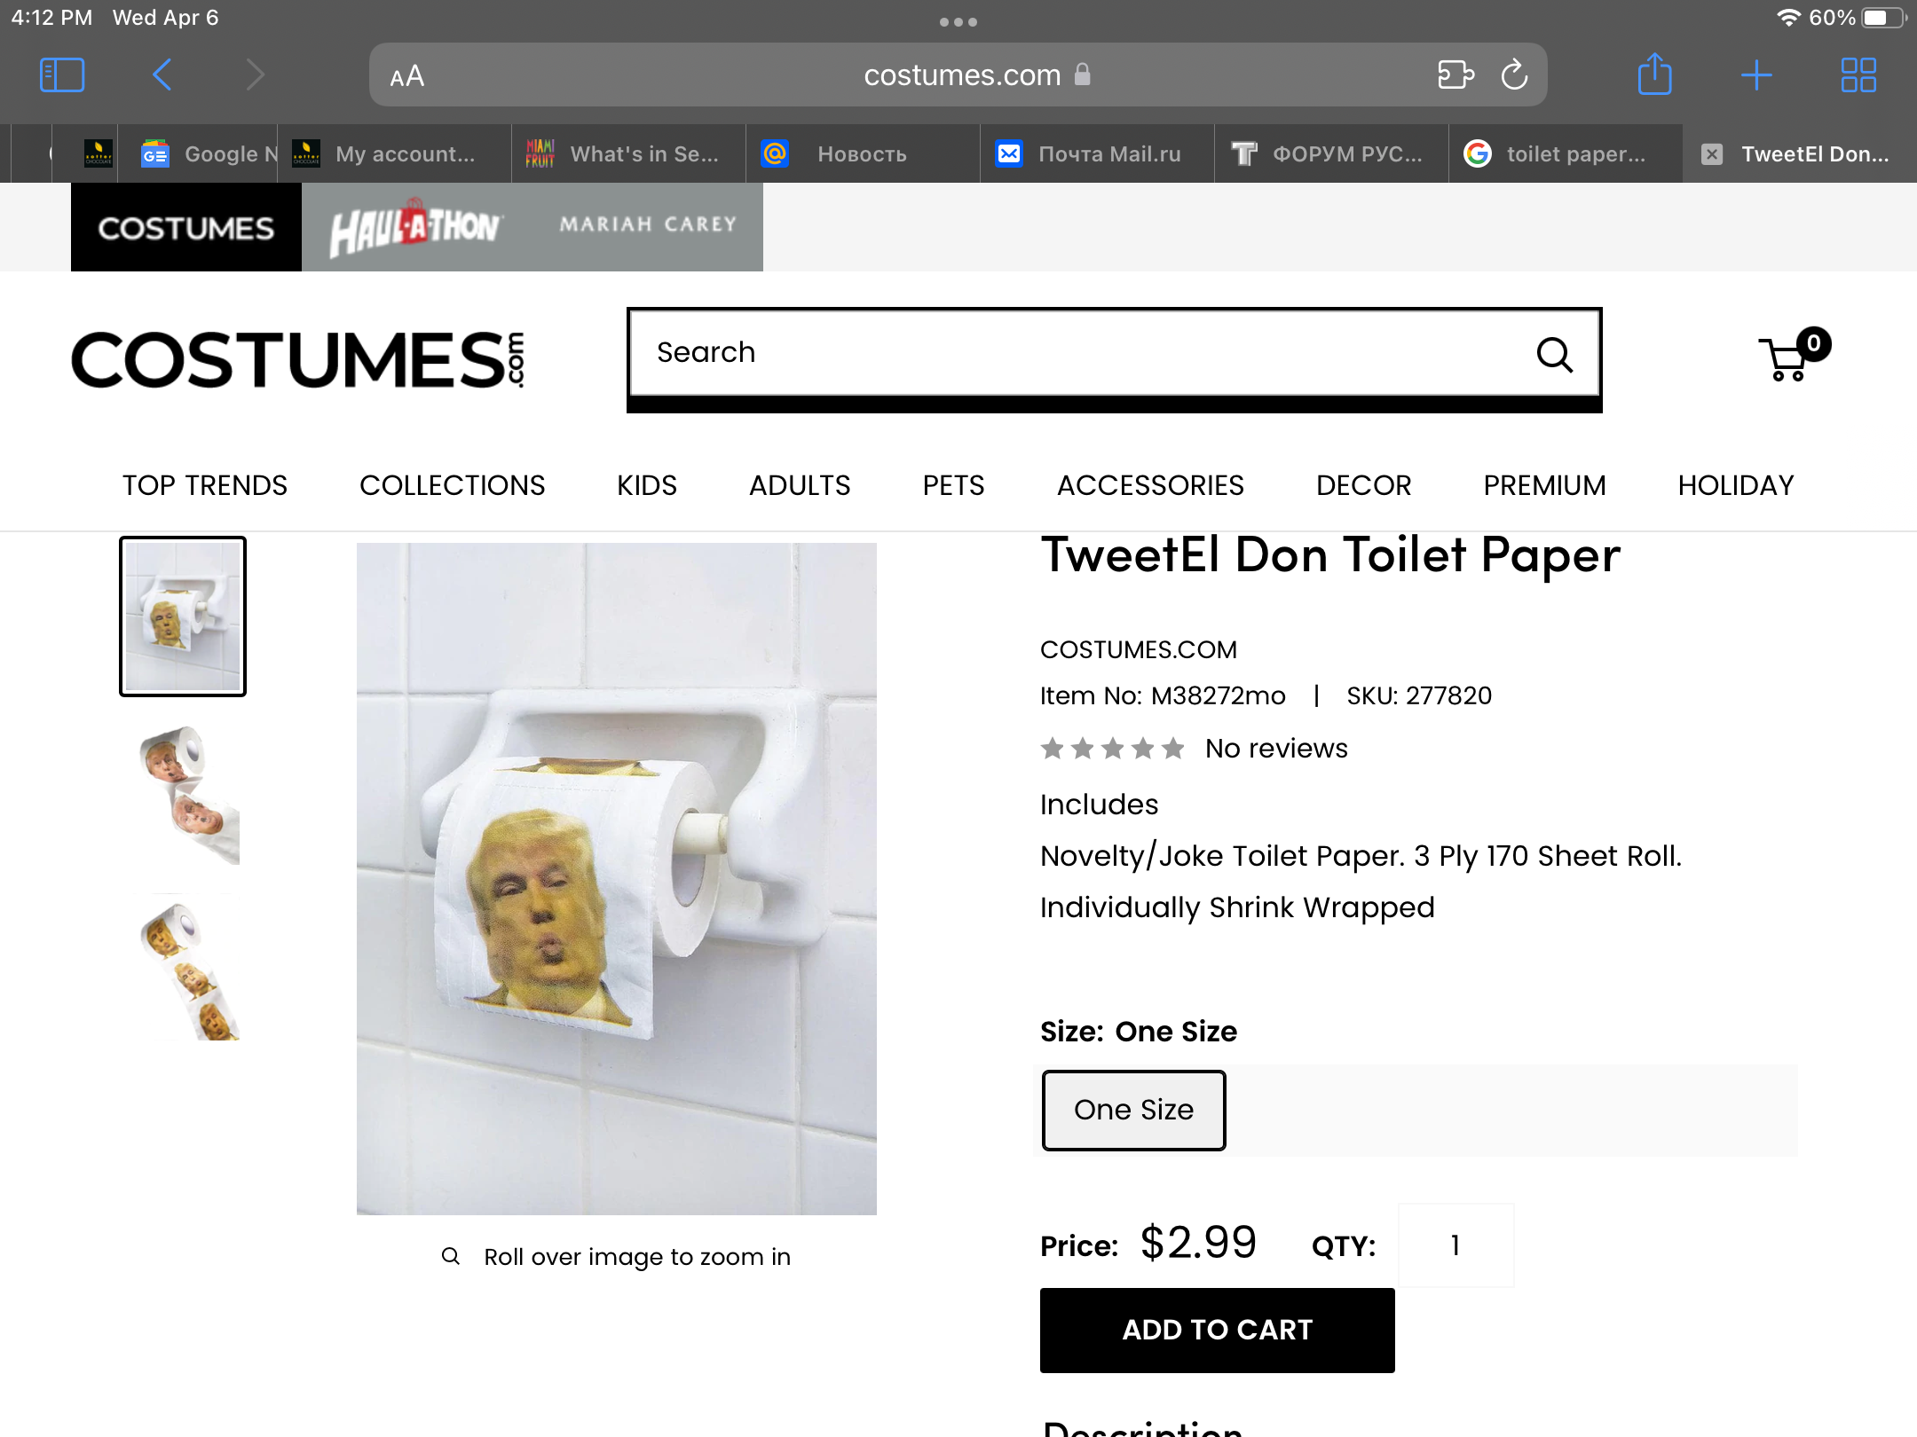Open the Haul-A-Thon store link
Viewport: 1917px width, 1437px height.
(x=415, y=227)
